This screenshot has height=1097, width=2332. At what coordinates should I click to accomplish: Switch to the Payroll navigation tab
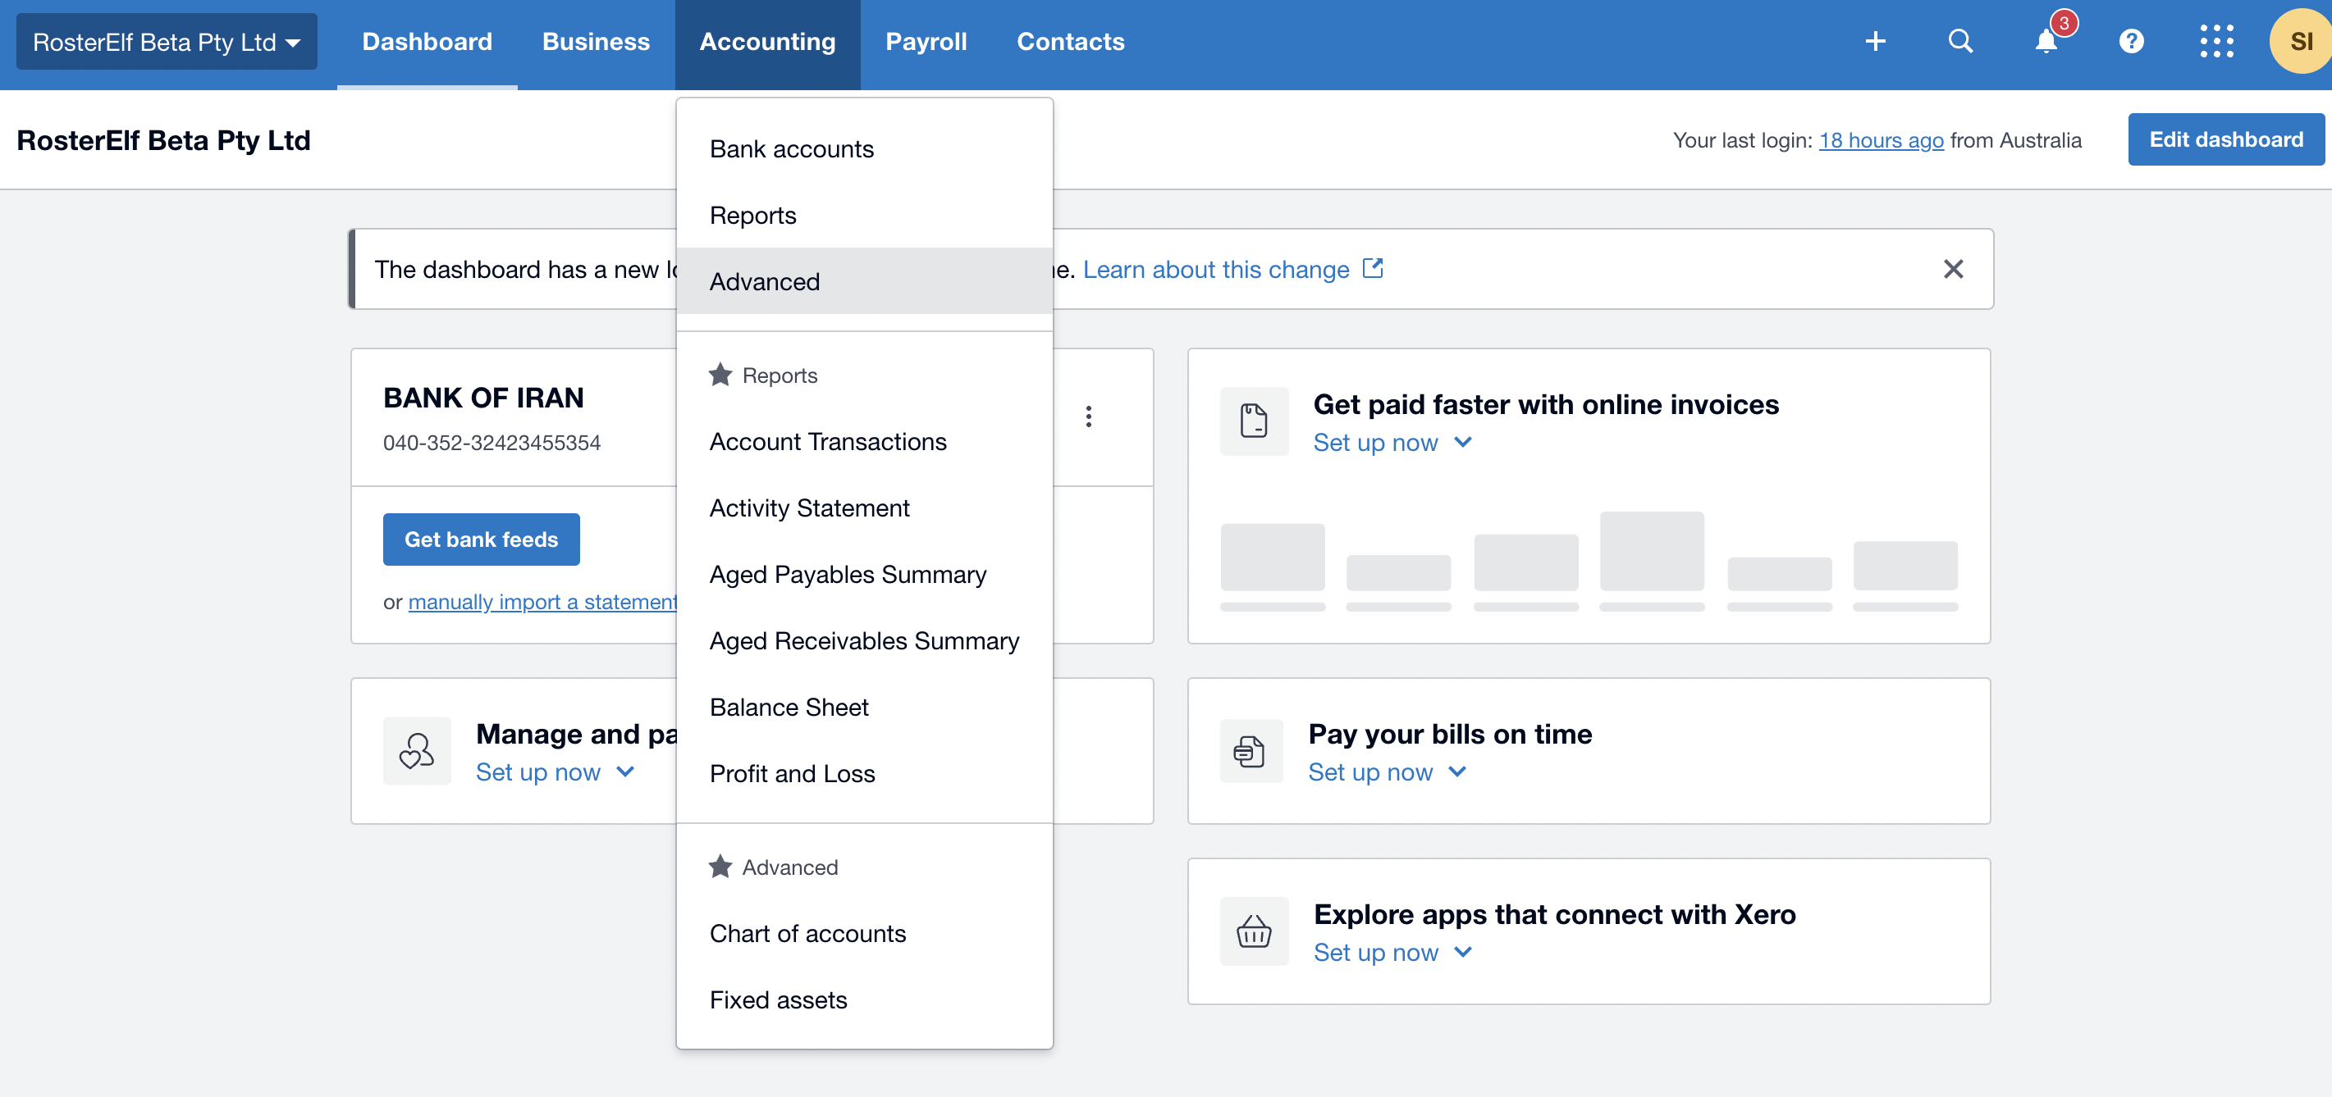[x=926, y=41]
